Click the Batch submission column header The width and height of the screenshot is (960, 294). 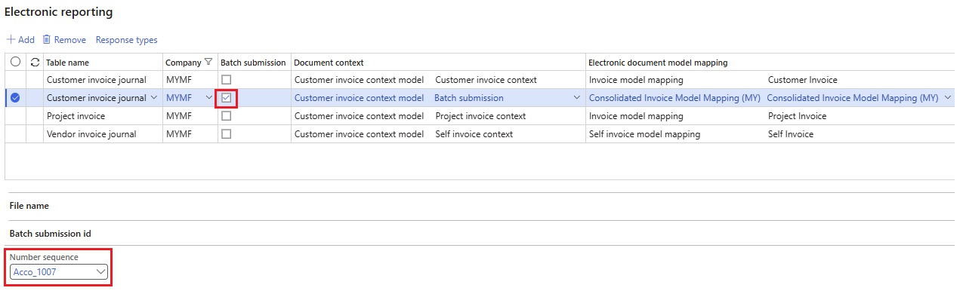coord(253,63)
